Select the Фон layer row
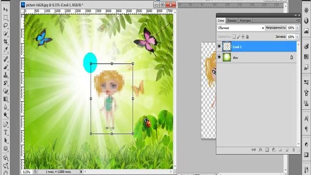Screen dimensions: 311x175 pyautogui.click(x=257, y=57)
